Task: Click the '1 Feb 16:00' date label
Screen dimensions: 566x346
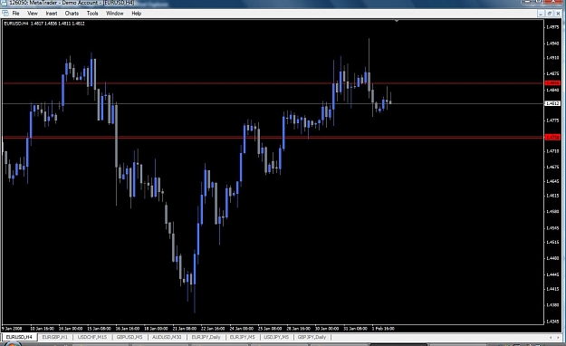Action: (x=383, y=329)
